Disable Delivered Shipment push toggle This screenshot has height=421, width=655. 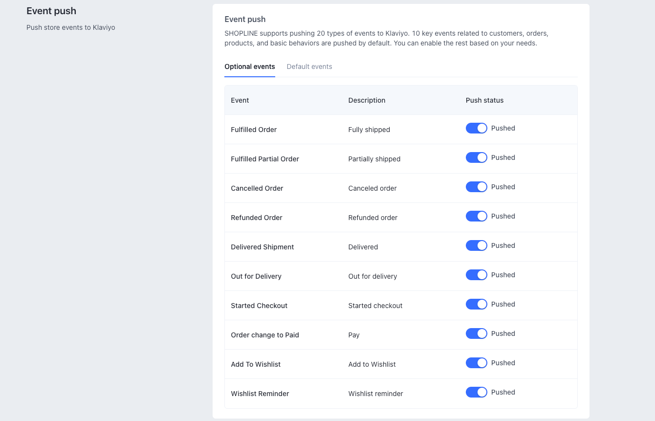476,245
